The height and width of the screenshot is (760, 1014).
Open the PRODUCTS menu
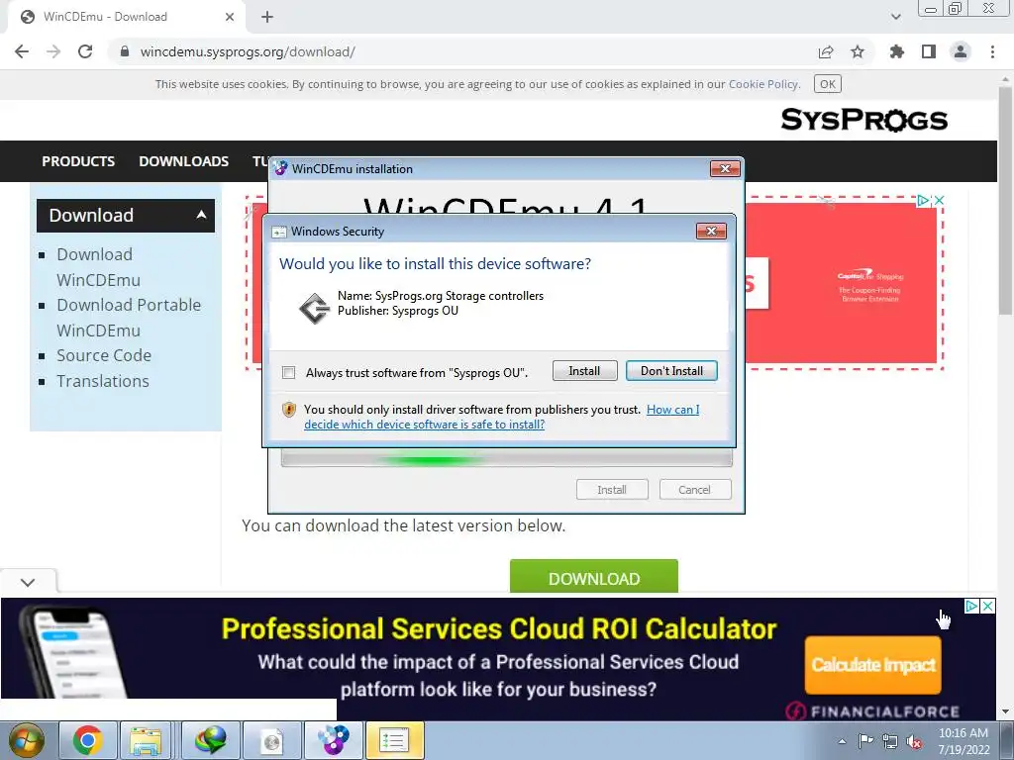pos(78,161)
